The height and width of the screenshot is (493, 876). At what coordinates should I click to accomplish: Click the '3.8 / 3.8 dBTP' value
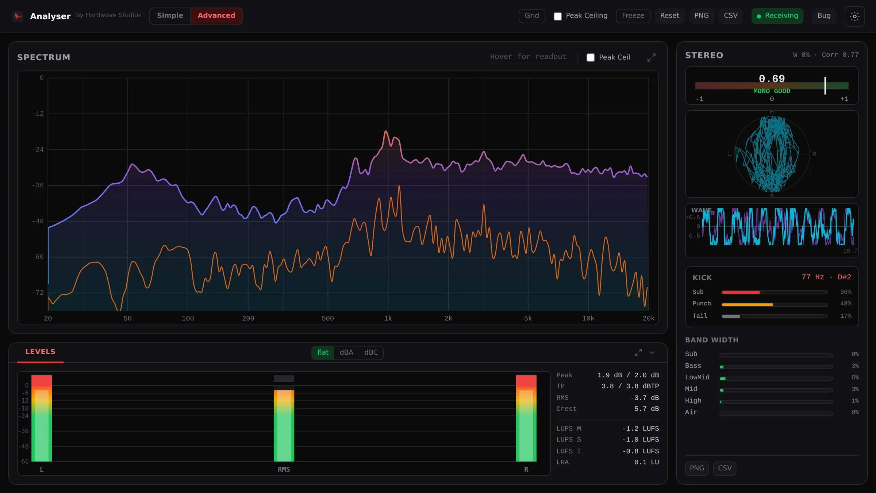pos(630,386)
